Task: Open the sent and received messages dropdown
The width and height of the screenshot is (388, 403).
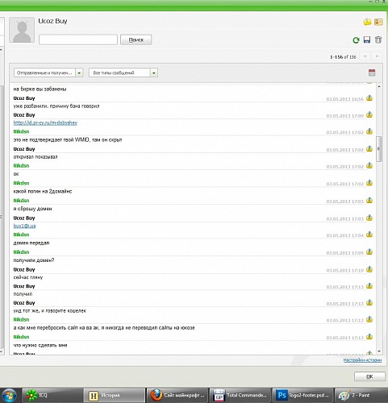Action: click(x=48, y=73)
